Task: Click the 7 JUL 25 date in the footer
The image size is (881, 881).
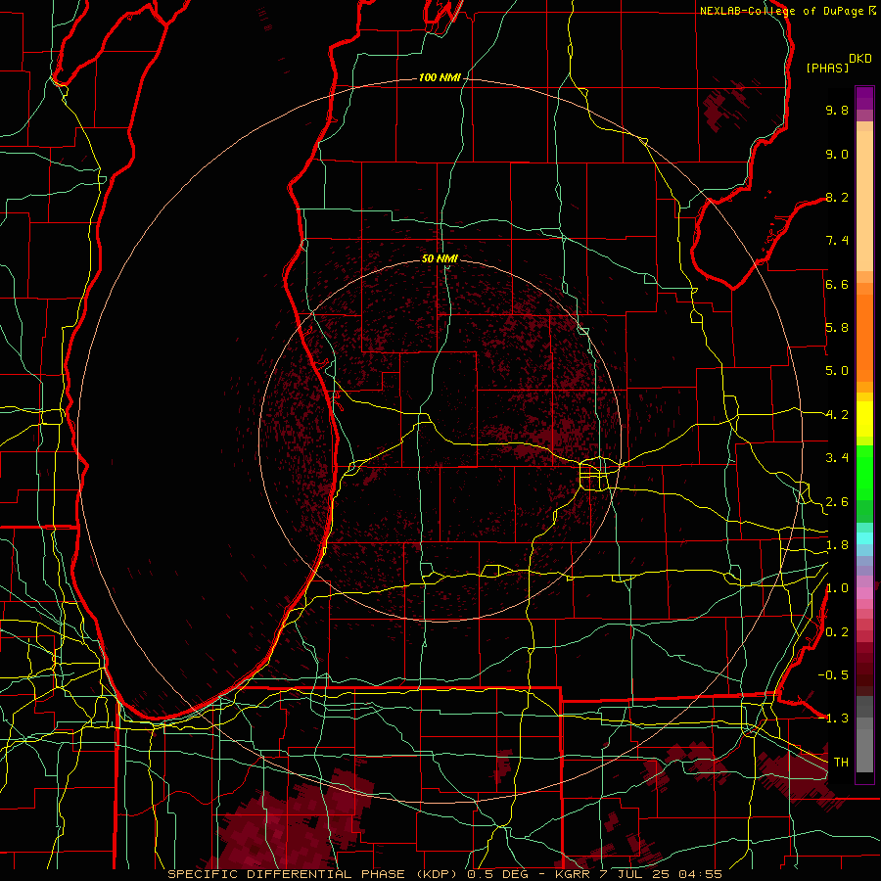Action: pos(635,874)
